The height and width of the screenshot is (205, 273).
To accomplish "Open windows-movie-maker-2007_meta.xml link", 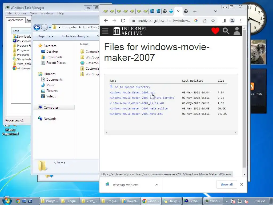I will (x=136, y=114).
